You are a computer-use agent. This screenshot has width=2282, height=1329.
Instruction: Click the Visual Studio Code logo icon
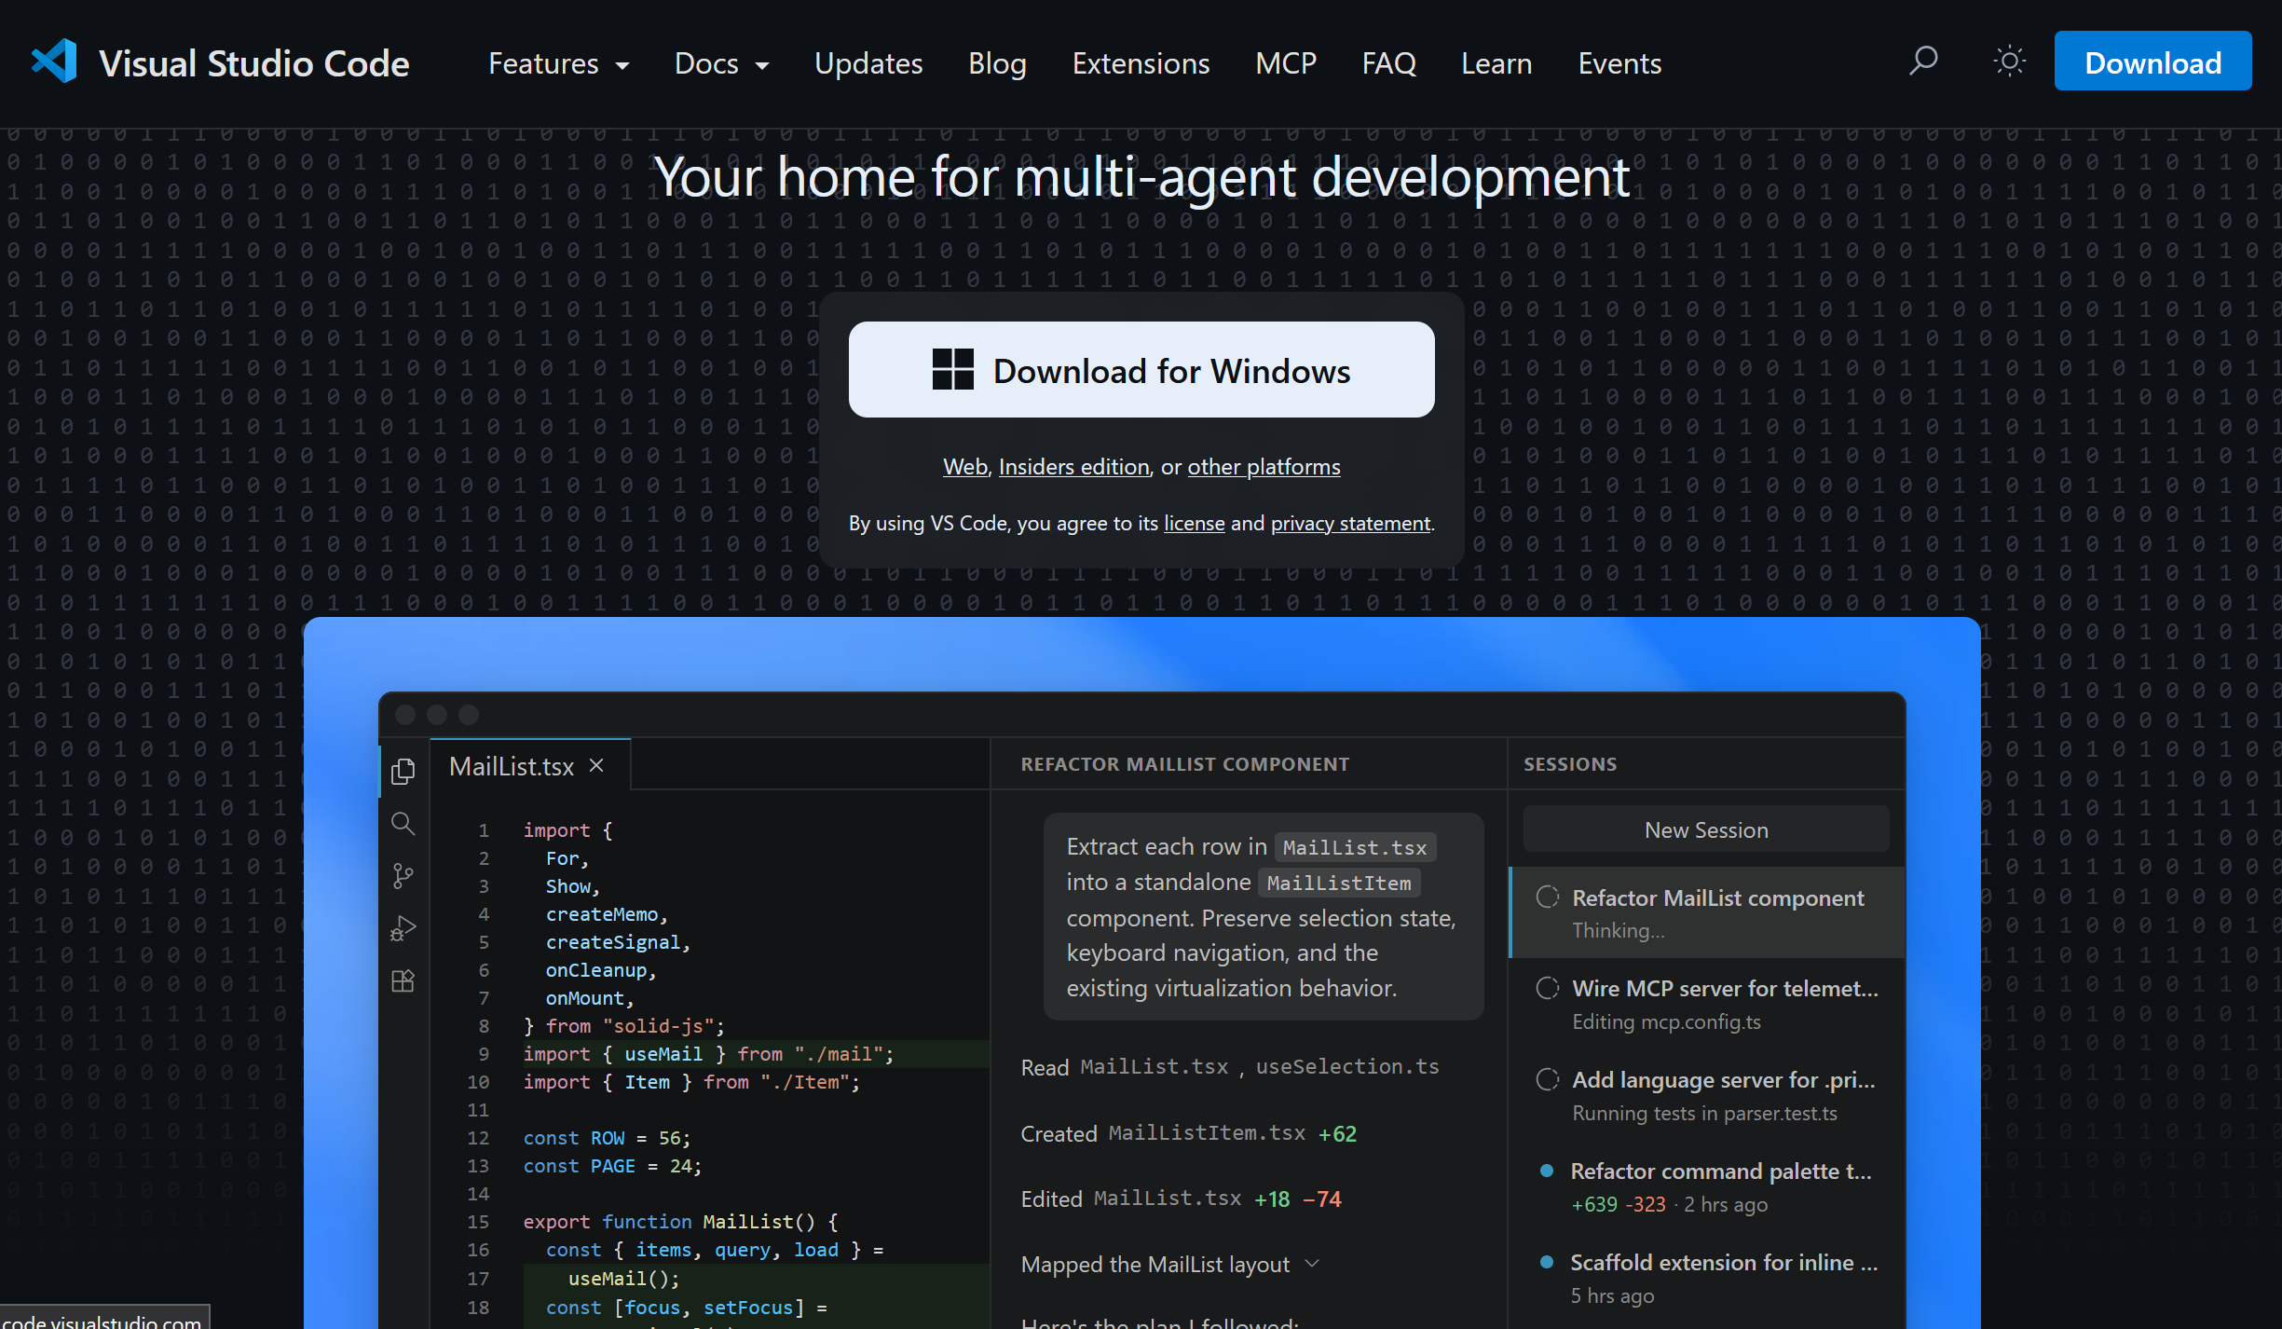pos(54,62)
